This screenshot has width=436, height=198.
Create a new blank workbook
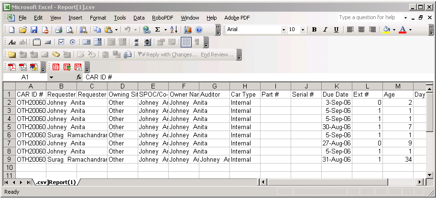coord(11,30)
